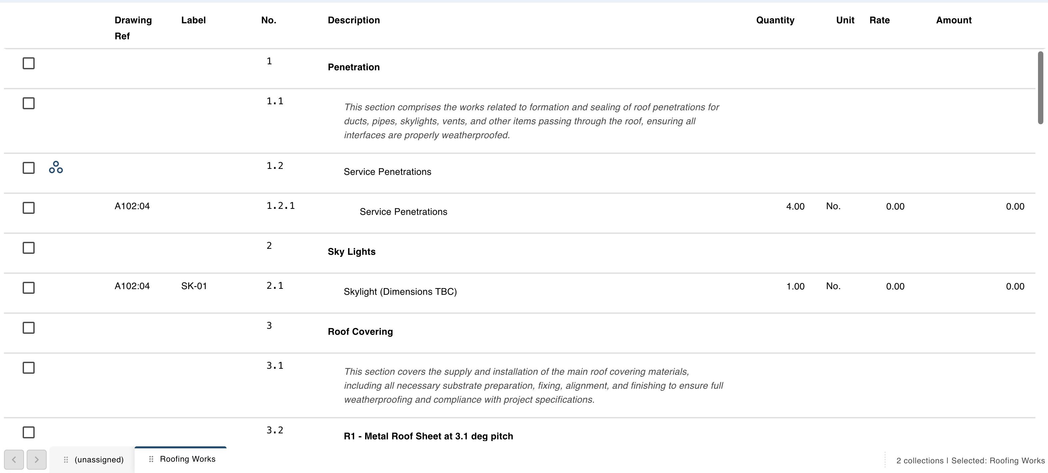Click the Quantity column header
1048x473 pixels.
pos(775,20)
